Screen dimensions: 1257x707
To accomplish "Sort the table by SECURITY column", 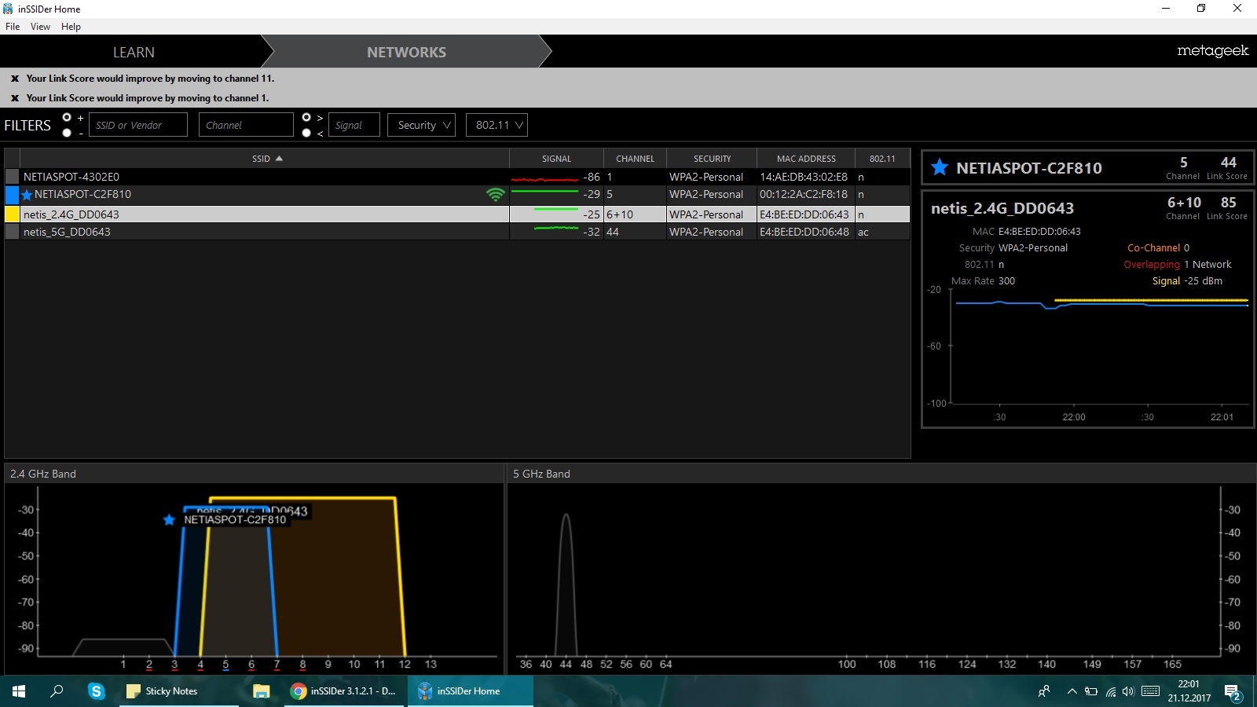I will 712,159.
